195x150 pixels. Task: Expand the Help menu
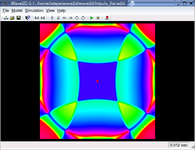(x=61, y=11)
